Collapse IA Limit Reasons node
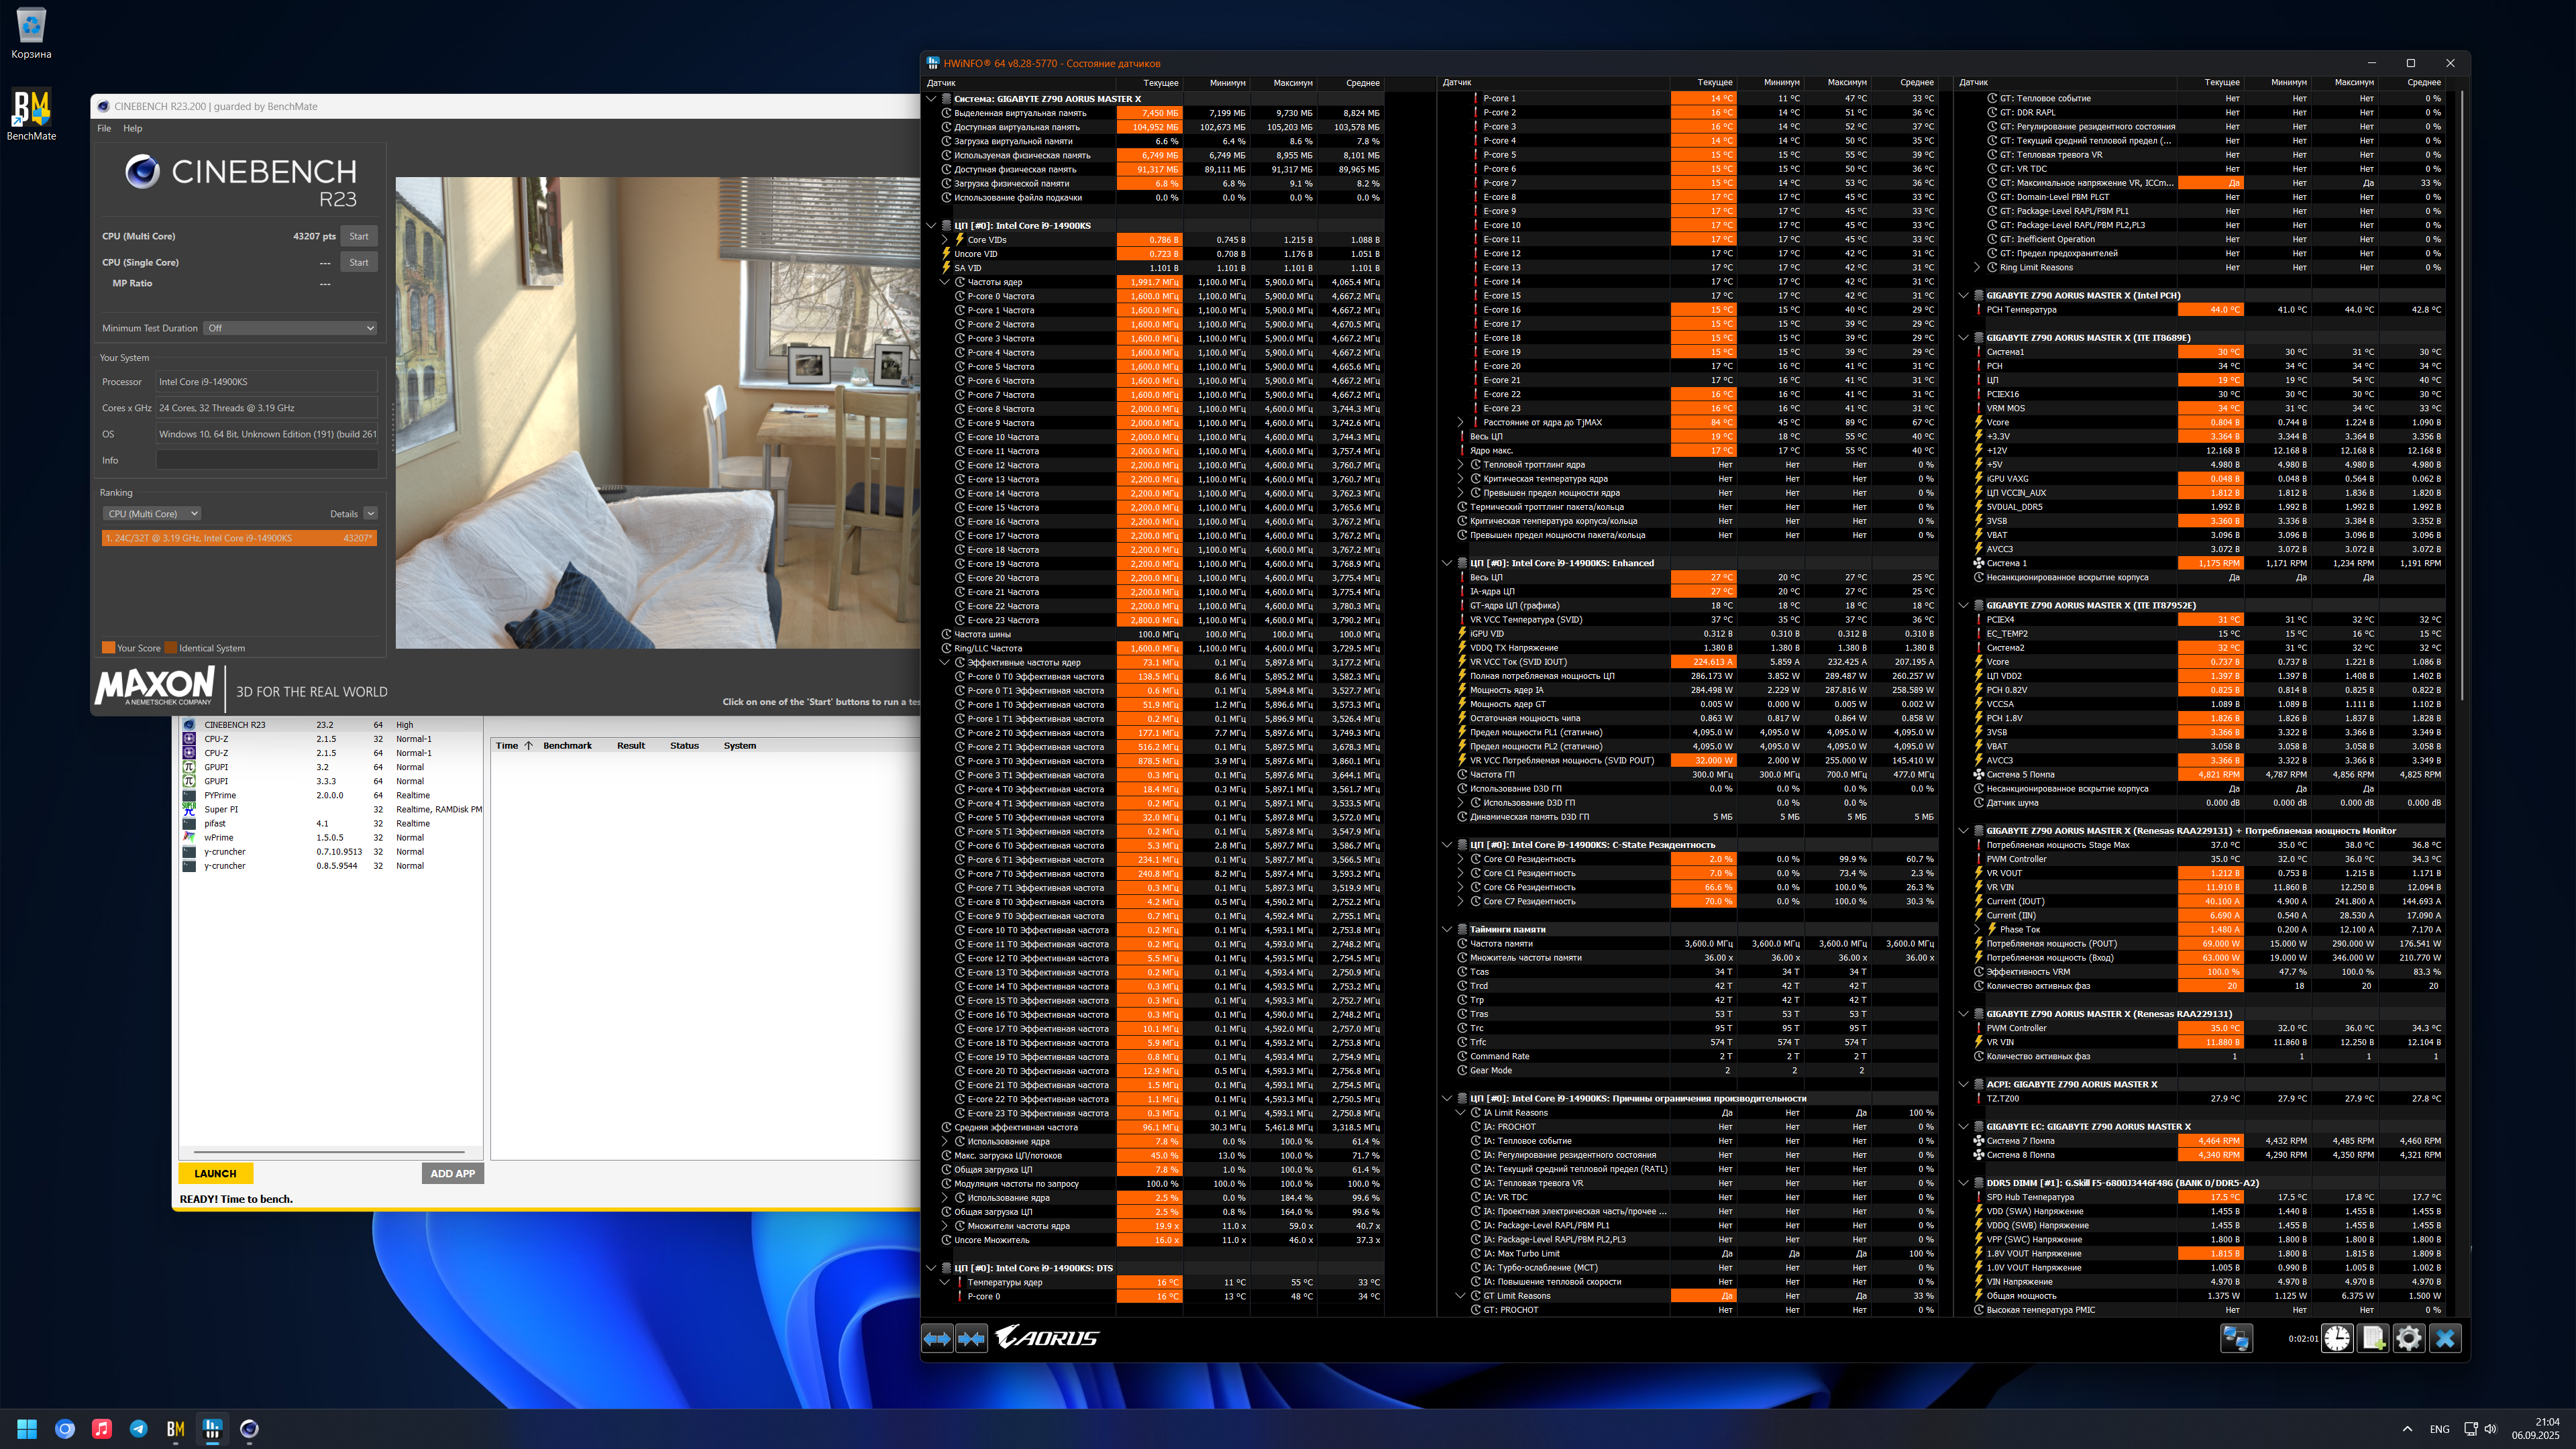This screenshot has height=1449, width=2576. pos(1461,1113)
